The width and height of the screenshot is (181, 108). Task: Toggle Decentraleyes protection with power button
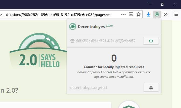point(151,40)
